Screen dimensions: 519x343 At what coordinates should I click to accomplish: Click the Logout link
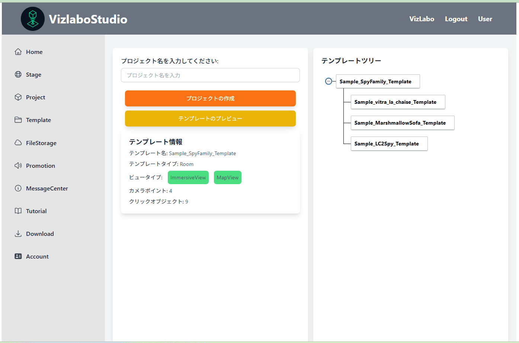tap(456, 19)
